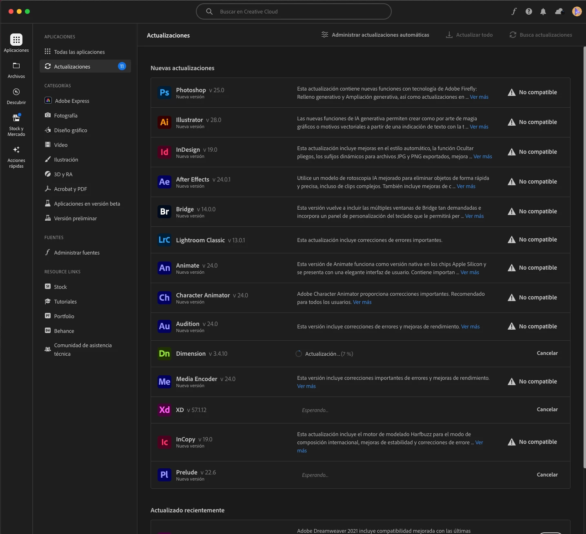This screenshot has height=534, width=586.
Task: Open the user profile avatar
Action: pyautogui.click(x=577, y=11)
